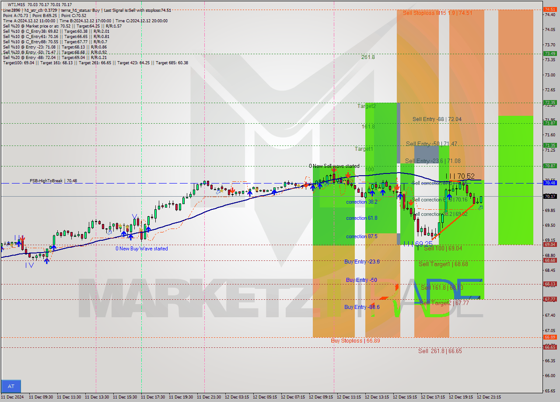560x402 pixels.
Task: Select the 71.87 price tag on the axis
Action: coord(550,123)
